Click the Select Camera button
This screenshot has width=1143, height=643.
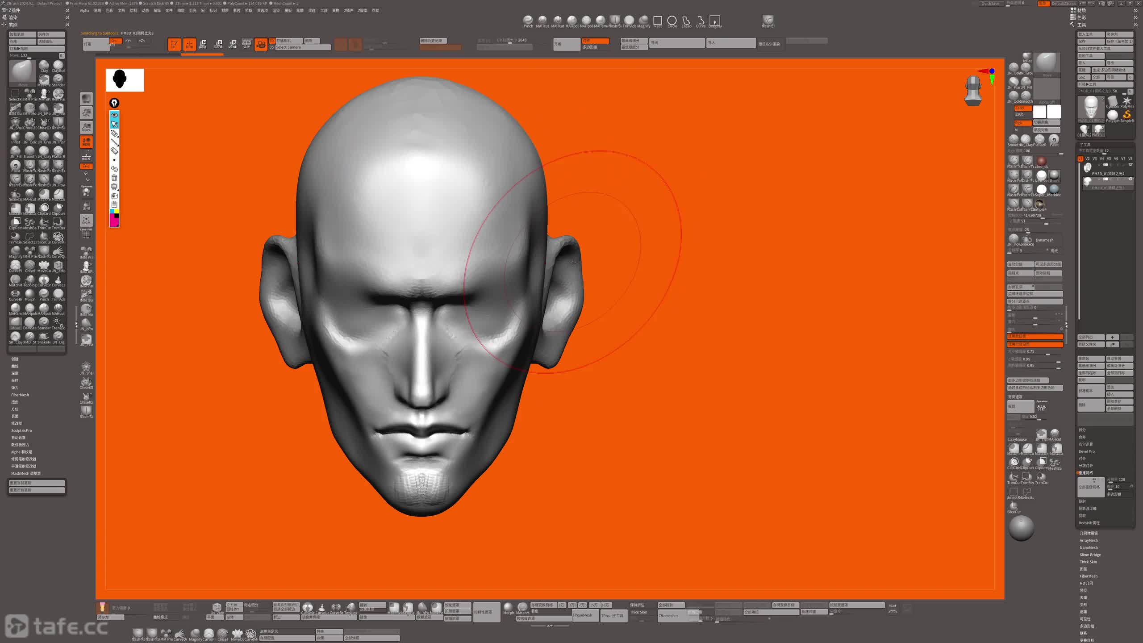point(303,47)
